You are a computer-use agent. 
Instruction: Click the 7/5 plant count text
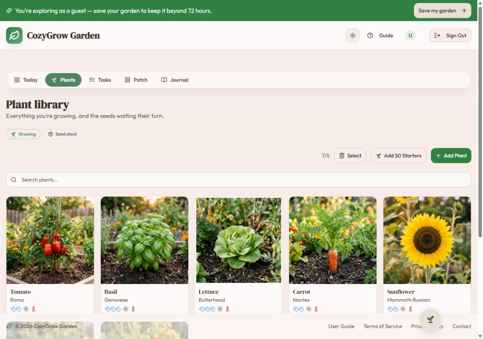pos(325,156)
